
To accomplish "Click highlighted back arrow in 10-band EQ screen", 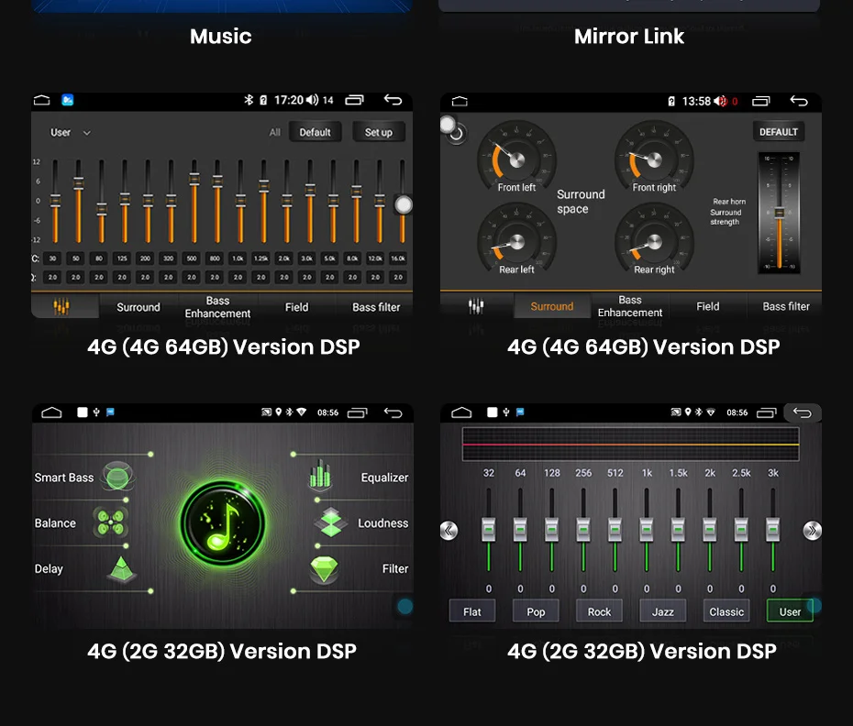I will [803, 412].
